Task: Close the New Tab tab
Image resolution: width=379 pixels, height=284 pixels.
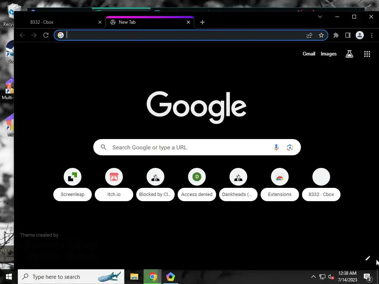Action: click(x=188, y=22)
